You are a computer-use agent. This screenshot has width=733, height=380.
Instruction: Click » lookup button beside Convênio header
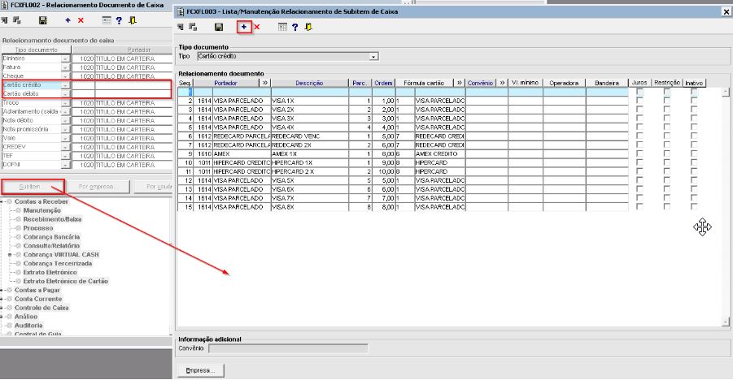pyautogui.click(x=503, y=83)
